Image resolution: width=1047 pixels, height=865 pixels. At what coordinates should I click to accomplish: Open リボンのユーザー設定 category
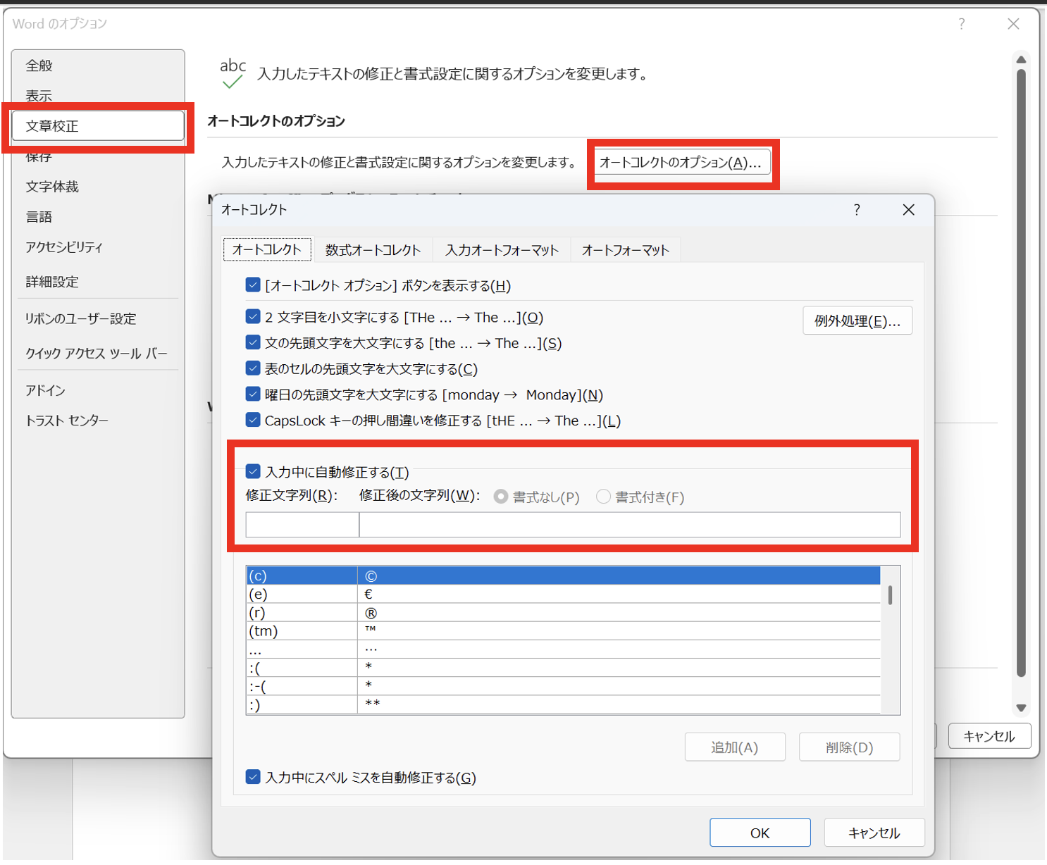click(x=80, y=318)
